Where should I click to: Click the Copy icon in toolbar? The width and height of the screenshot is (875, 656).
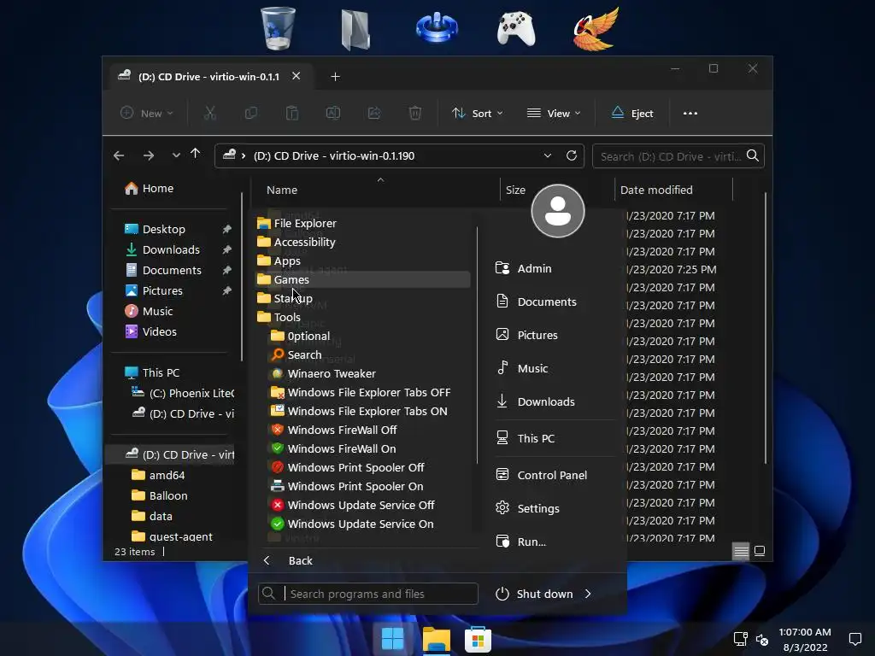click(x=251, y=114)
